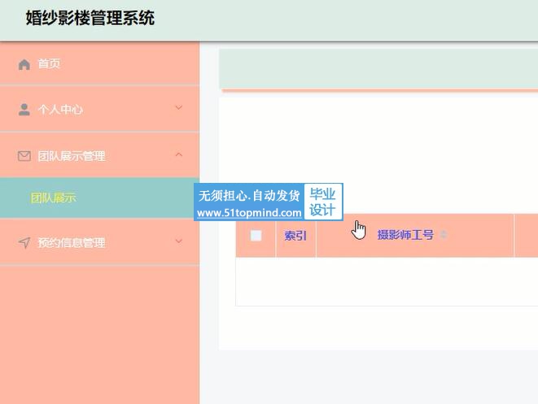This screenshot has height=404, width=538.
Task: Expand 预约信息管理 via its down chevron
Action: [x=179, y=241]
